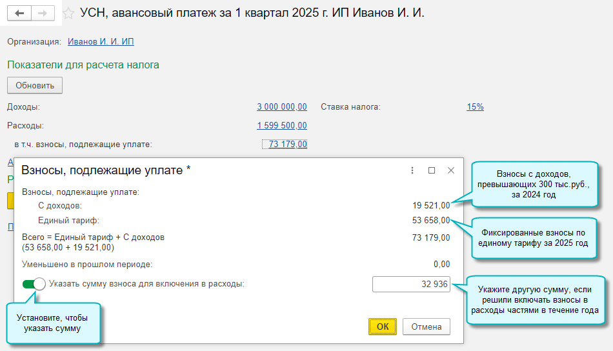
Task: Click the back navigation arrow
Action: (19, 14)
